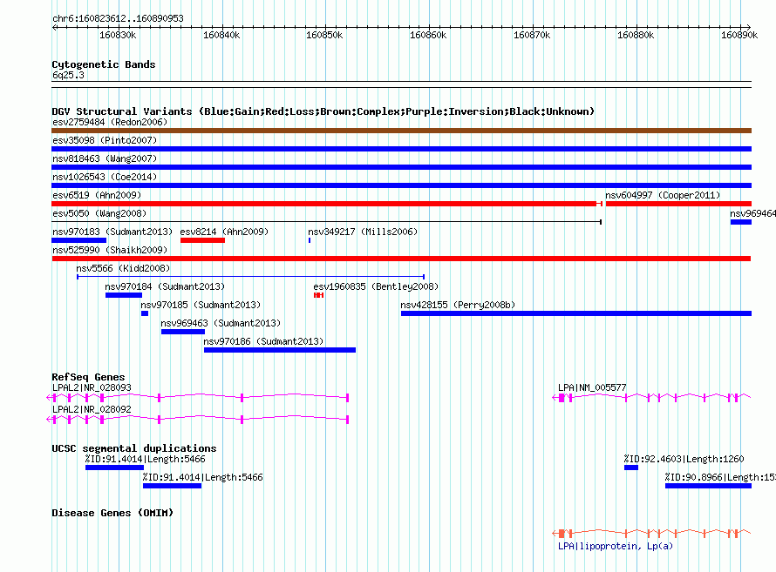This screenshot has width=776, height=572.
Task: Click the nsv604997 (Cooper2011) label
Action: [663, 195]
